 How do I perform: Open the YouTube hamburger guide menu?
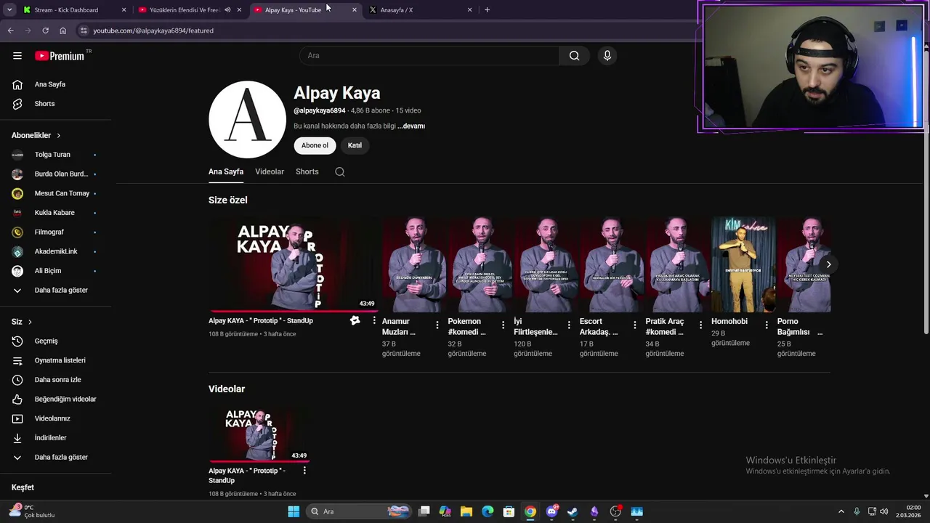point(17,55)
